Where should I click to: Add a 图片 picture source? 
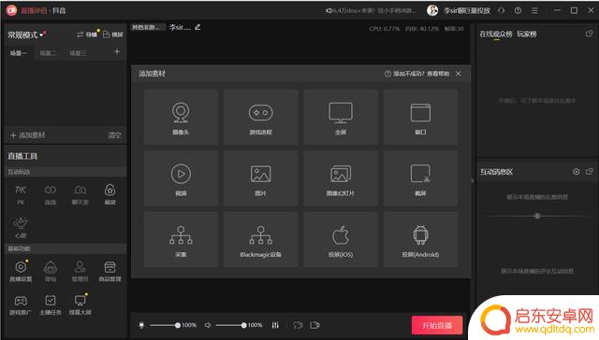pyautogui.click(x=260, y=178)
